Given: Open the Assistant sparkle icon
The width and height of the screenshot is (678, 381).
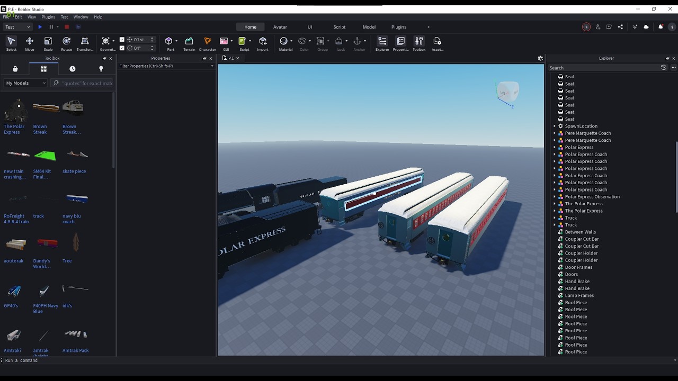Looking at the screenshot, I should click(x=635, y=27).
